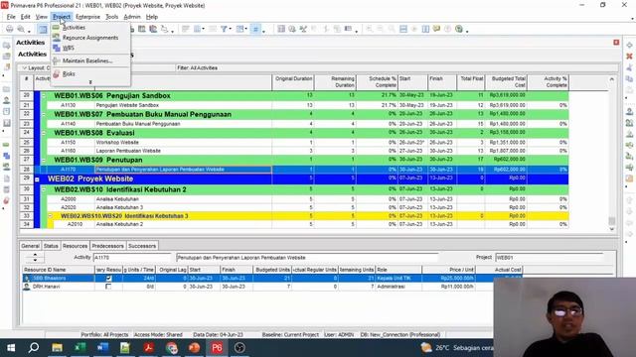Open Activities view from left sidebar icon
The width and height of the screenshot is (636, 357).
(6, 145)
